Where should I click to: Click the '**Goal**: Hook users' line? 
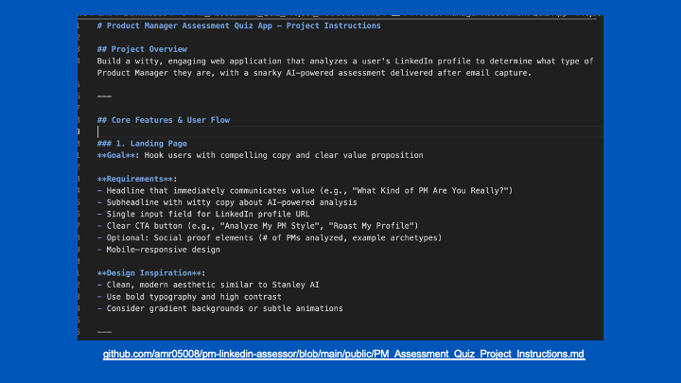(x=260, y=155)
